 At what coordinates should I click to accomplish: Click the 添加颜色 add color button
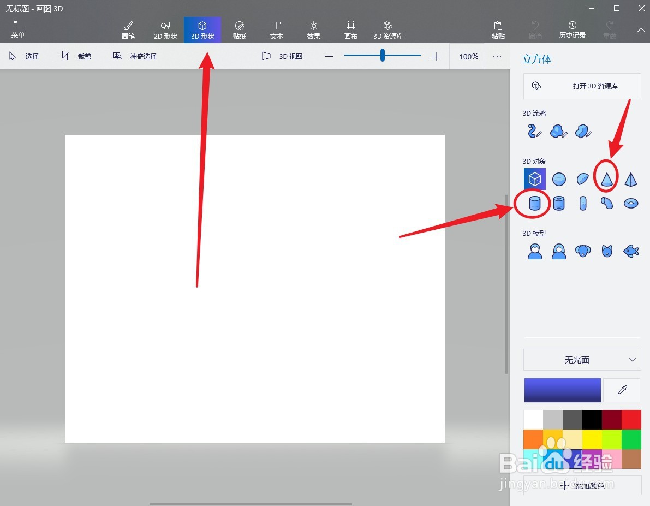click(x=582, y=485)
